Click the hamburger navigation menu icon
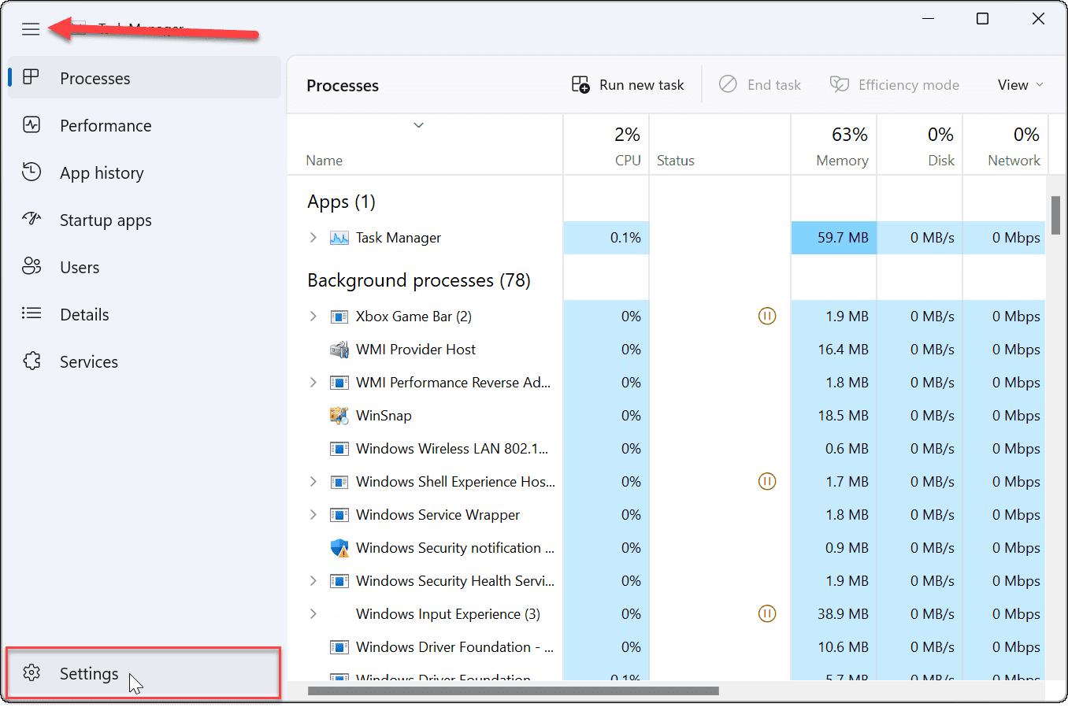The width and height of the screenshot is (1068, 711). click(x=31, y=29)
